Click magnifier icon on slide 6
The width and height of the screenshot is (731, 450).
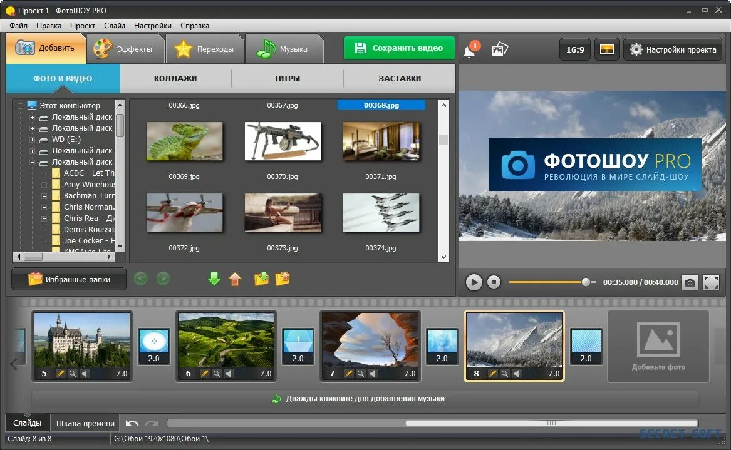pyautogui.click(x=216, y=373)
